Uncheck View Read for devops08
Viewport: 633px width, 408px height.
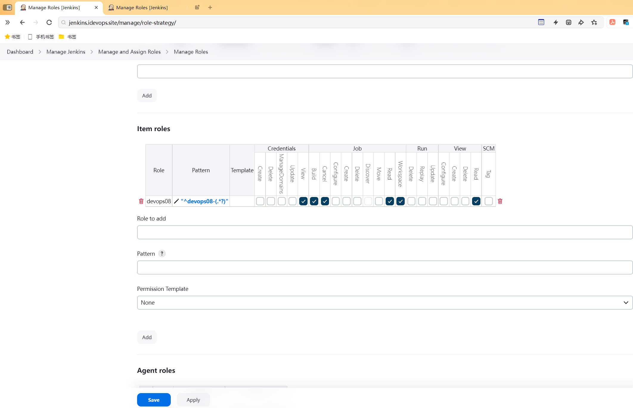click(476, 201)
